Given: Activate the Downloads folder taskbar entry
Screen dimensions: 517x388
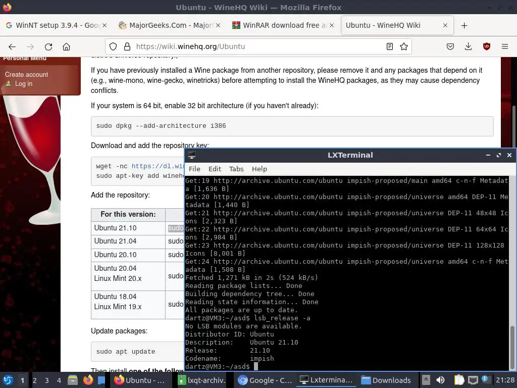Looking at the screenshot, I should pos(386,380).
